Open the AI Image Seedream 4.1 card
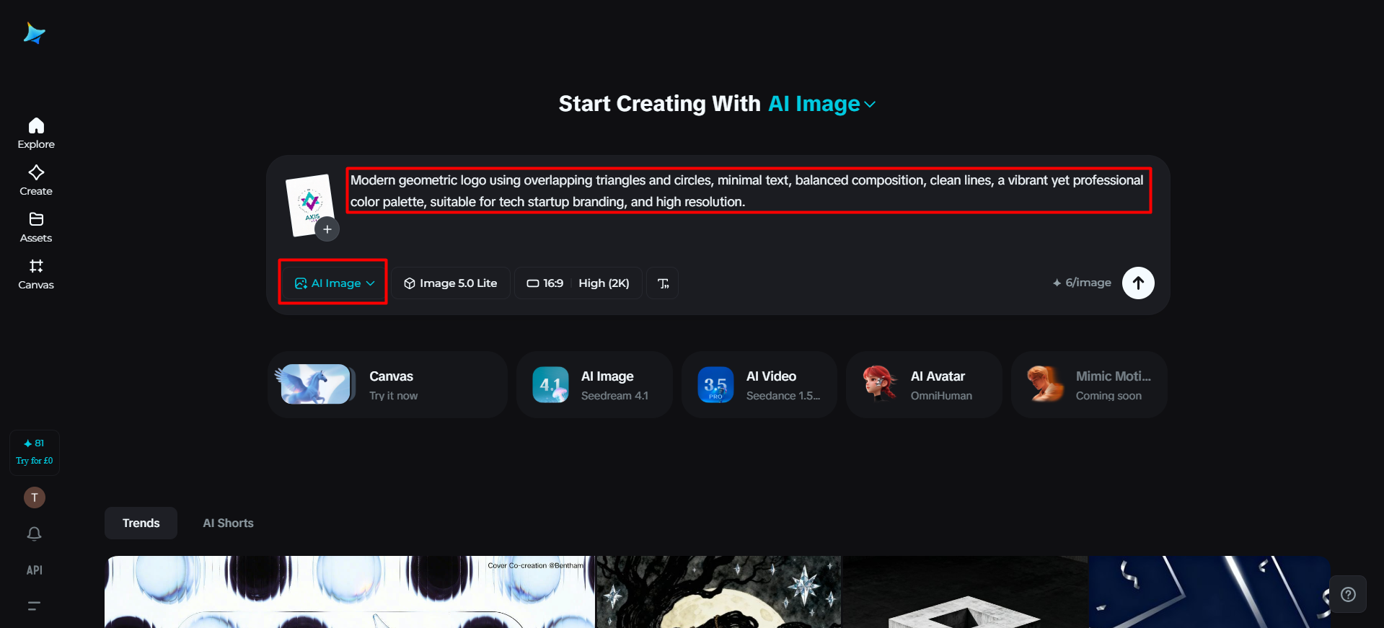Screen dimensions: 1384x628 point(594,384)
